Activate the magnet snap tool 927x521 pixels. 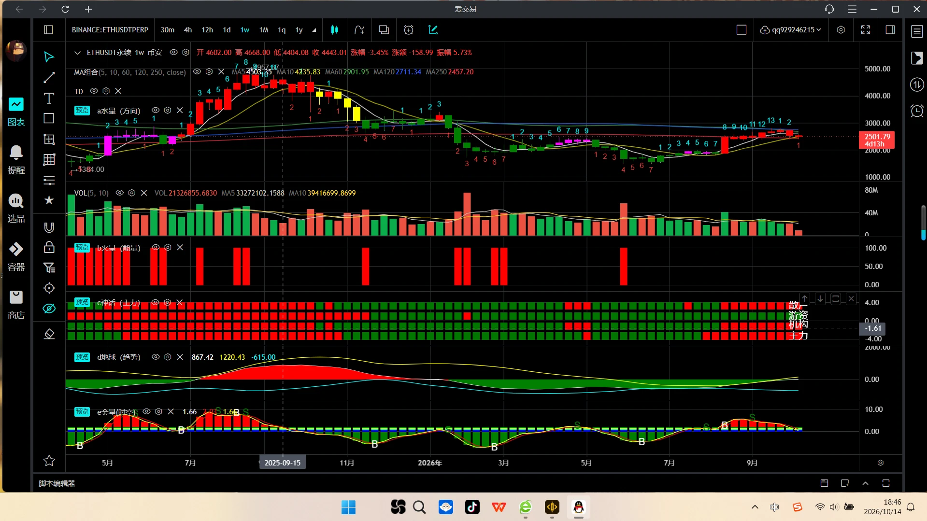(49, 227)
